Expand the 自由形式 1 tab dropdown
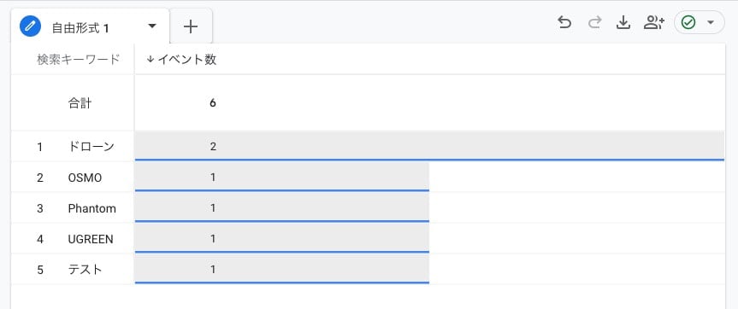 pyautogui.click(x=152, y=26)
